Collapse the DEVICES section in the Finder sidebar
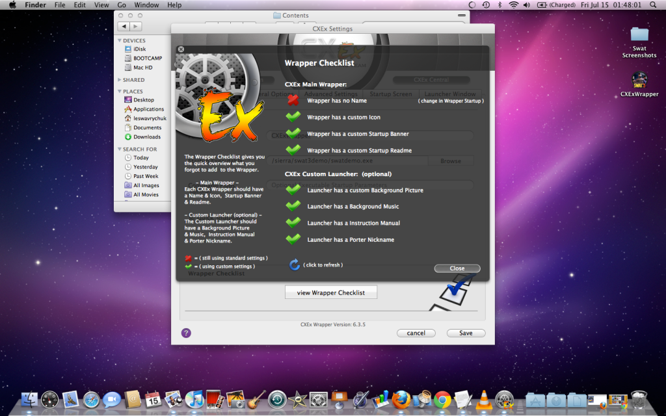The width and height of the screenshot is (666, 416). point(120,41)
